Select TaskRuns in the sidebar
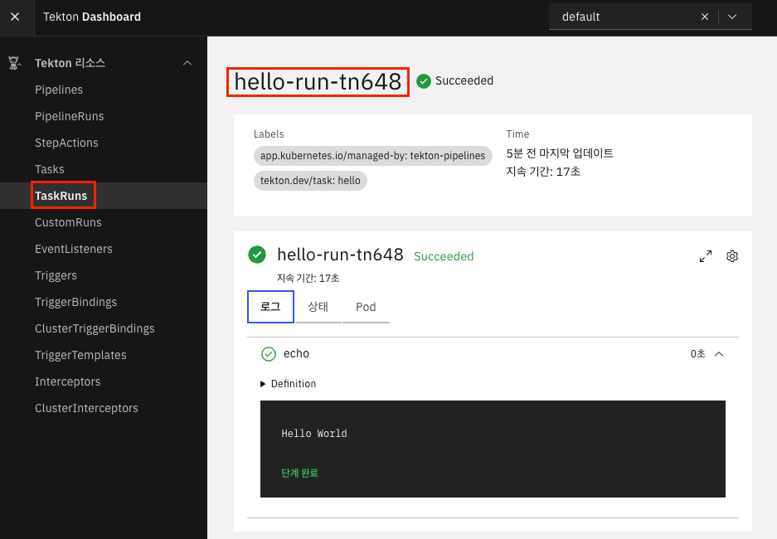The image size is (777, 539). click(61, 196)
